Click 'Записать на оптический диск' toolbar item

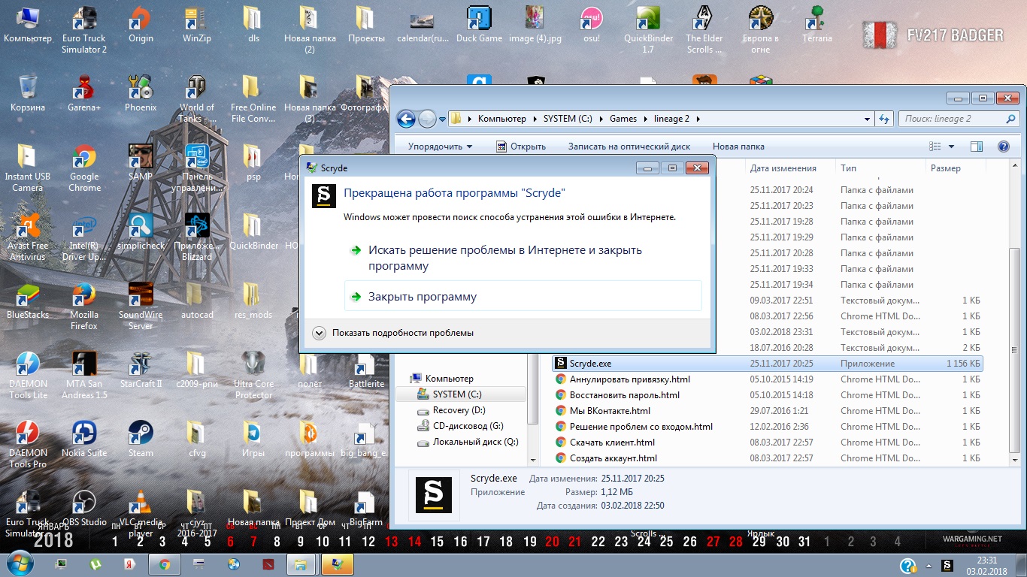click(629, 147)
